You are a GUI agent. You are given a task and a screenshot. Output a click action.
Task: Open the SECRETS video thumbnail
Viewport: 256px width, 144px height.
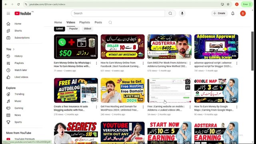[x=76, y=133]
